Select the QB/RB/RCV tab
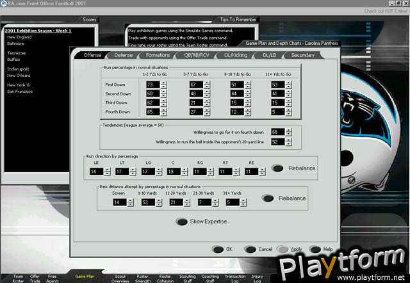Viewport: 410px width, 283px height. [197, 55]
